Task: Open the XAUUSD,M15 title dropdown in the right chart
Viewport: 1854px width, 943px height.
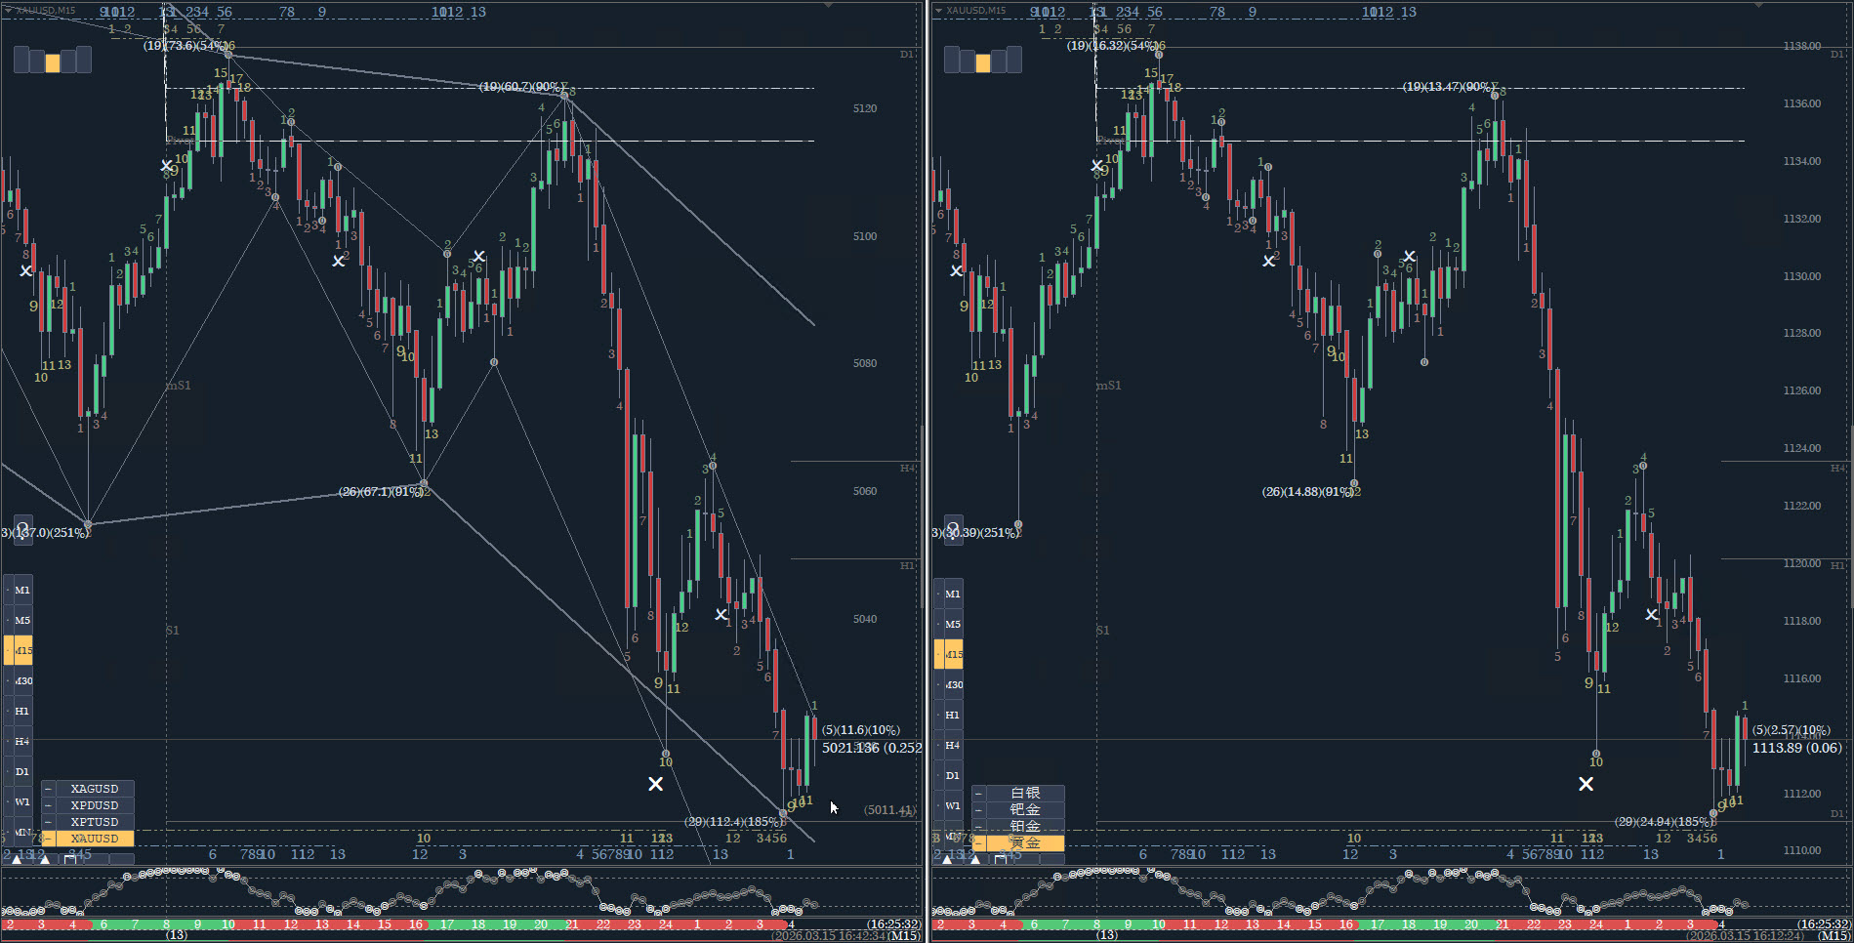Action: click(939, 11)
